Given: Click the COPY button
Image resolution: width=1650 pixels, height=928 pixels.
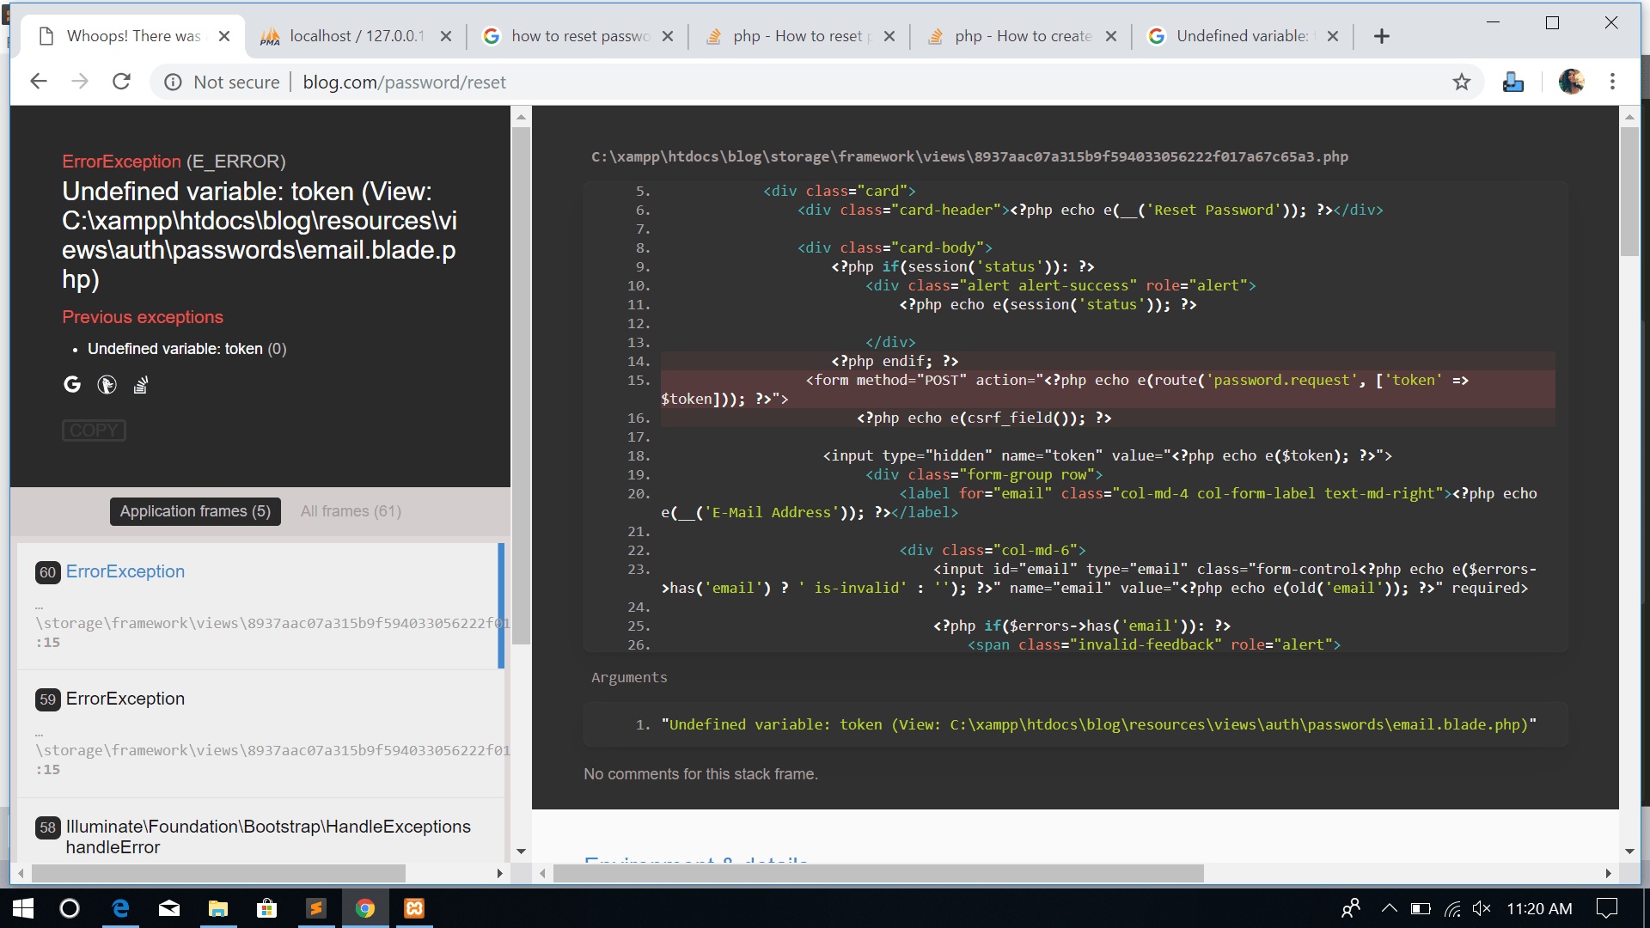Looking at the screenshot, I should pos(94,430).
